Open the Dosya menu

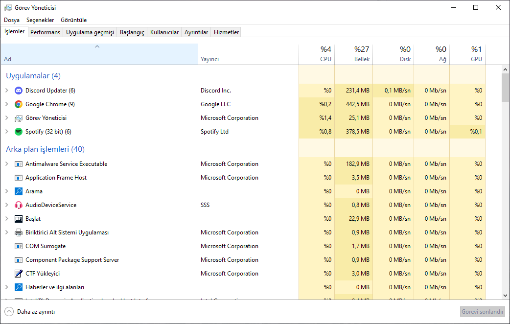coord(12,20)
